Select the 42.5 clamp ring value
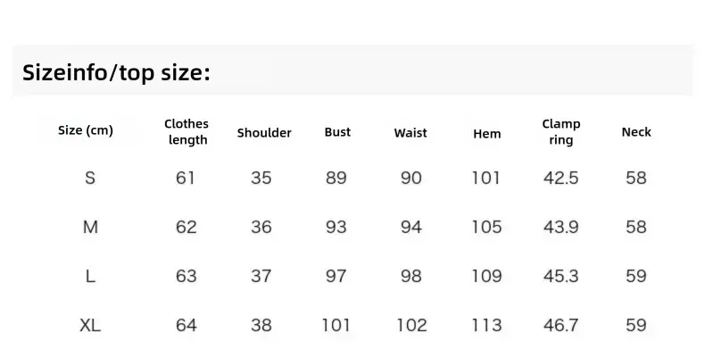Viewport: 705px width, 358px height. click(x=560, y=178)
